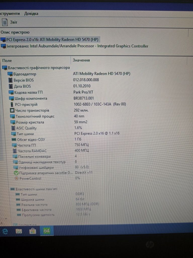193x258 pixels.
Task: Click the AIDA64 taskbar icon
Action: click(46, 231)
